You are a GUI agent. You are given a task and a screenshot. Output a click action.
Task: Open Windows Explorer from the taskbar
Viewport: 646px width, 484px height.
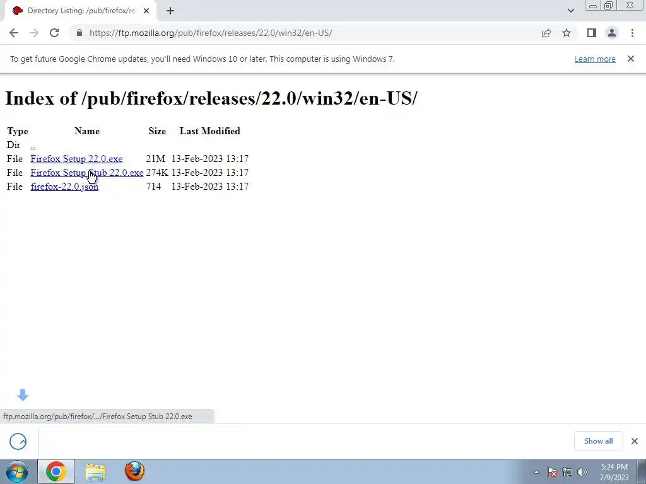click(x=96, y=471)
